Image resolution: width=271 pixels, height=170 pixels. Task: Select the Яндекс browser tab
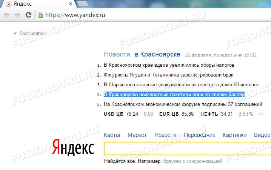[x=38, y=4]
